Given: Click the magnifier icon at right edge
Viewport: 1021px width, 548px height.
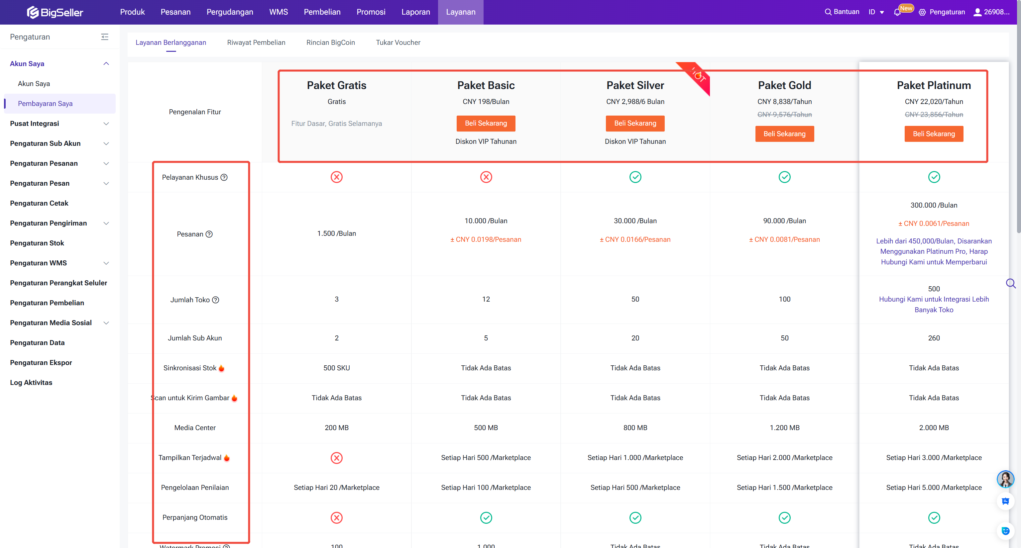Looking at the screenshot, I should pos(1010,284).
